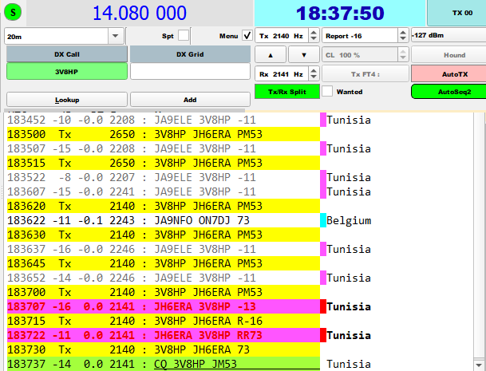Viewport: 486px width, 371px height.
Task: Click the 3V8HP DX call field
Action: click(x=67, y=72)
